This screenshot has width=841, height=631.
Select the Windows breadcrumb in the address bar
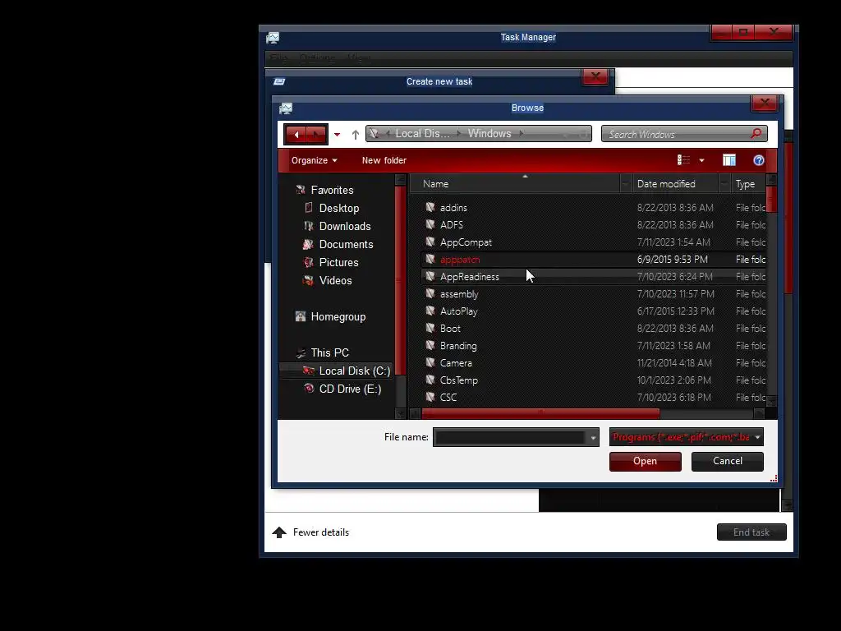pyautogui.click(x=489, y=134)
